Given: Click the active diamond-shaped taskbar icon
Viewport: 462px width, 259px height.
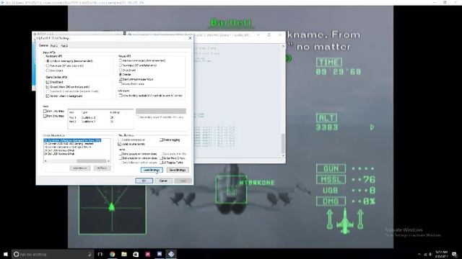Looking at the screenshot, I should [x=171, y=254].
